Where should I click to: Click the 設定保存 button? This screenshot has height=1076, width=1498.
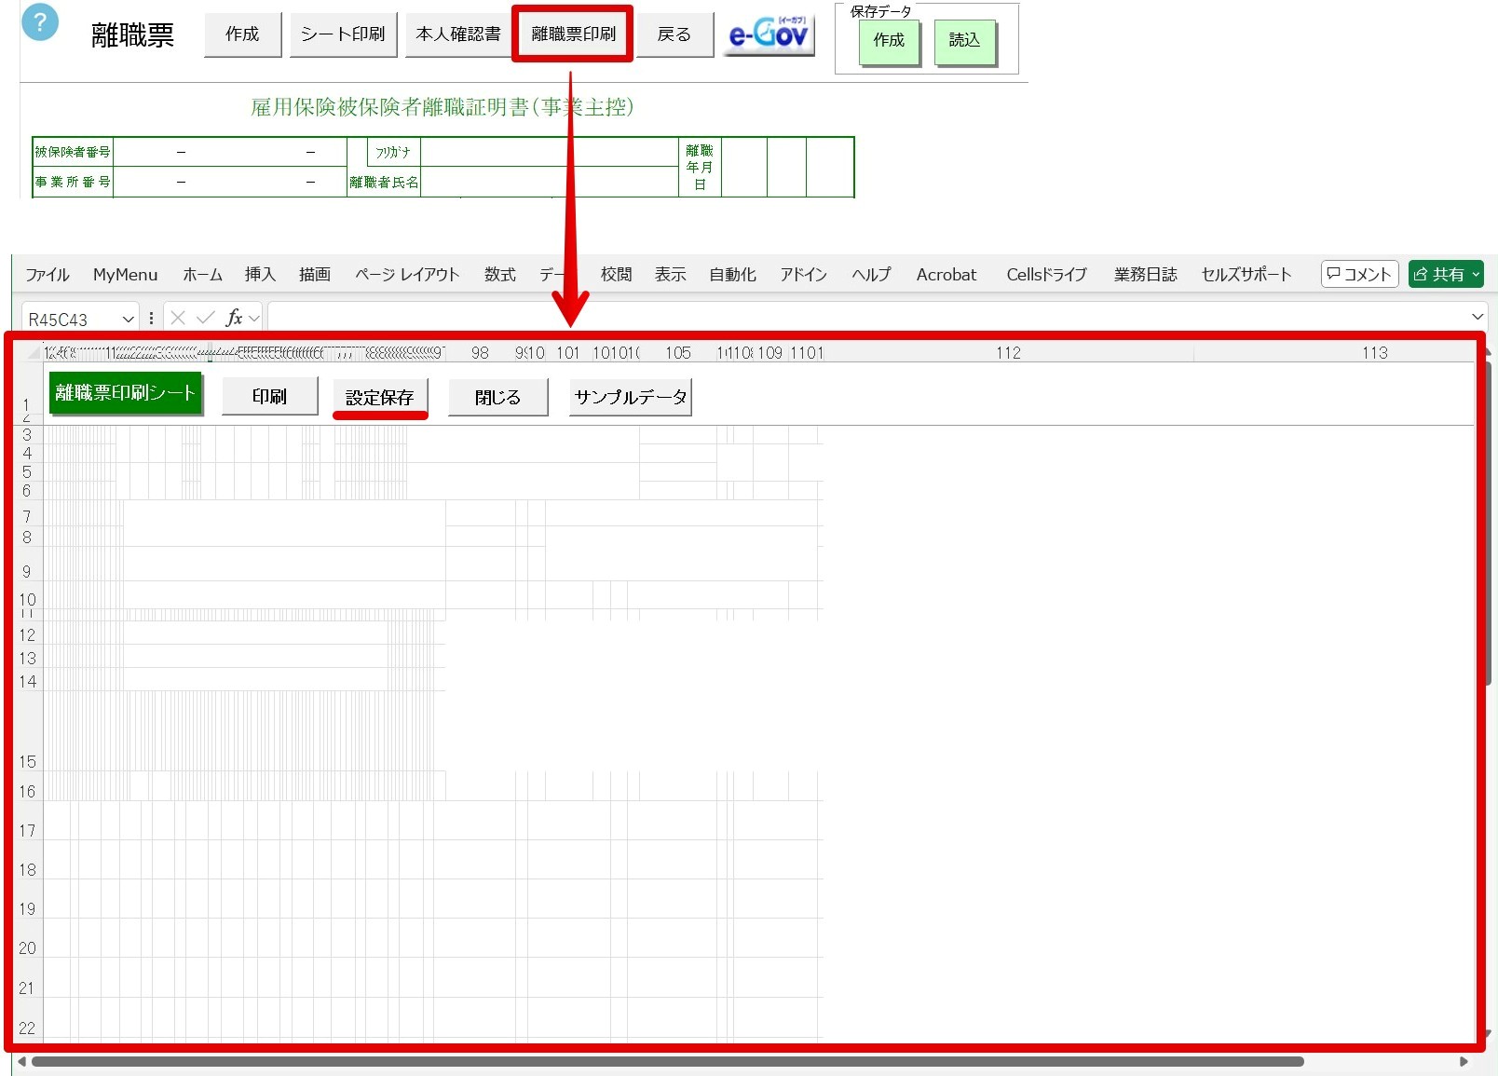click(380, 397)
